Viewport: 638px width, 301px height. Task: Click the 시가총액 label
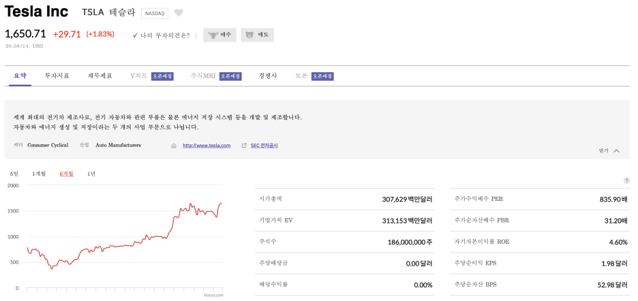(x=271, y=199)
